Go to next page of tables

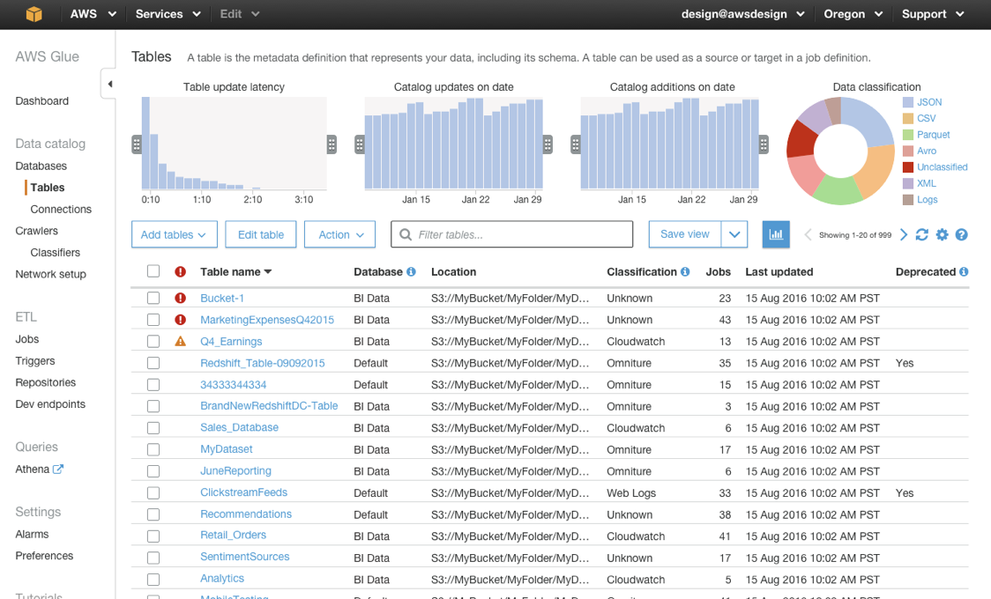point(904,235)
